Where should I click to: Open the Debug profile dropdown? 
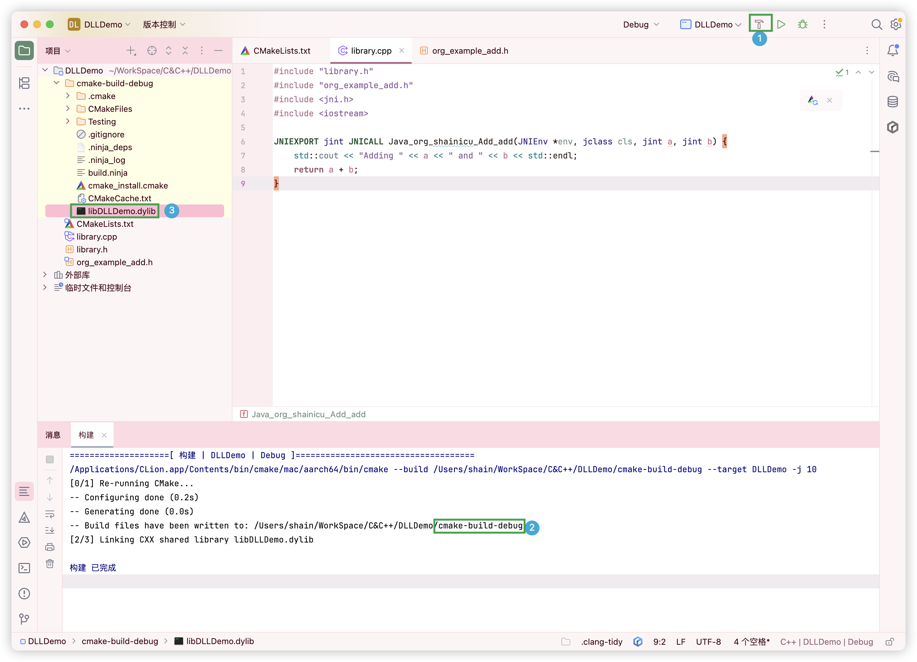641,24
